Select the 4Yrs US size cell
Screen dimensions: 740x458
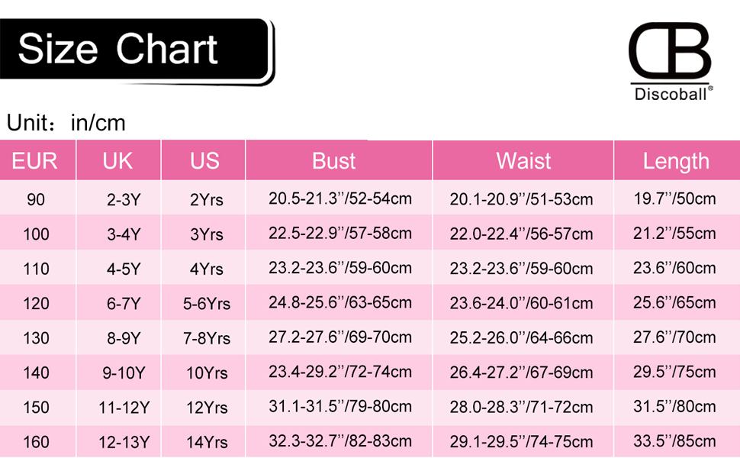[x=207, y=269]
